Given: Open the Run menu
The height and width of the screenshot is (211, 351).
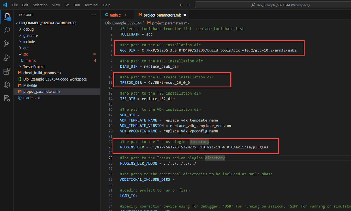Looking at the screenshot, I should (x=77, y=5).
